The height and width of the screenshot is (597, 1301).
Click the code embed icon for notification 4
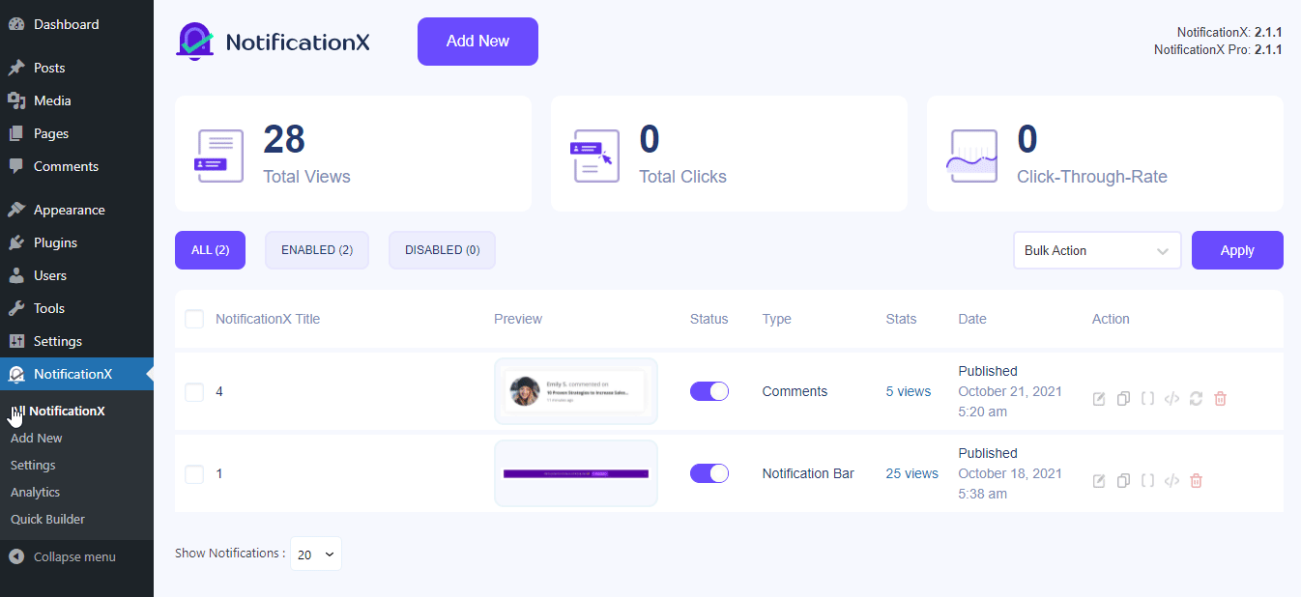pyautogui.click(x=1171, y=399)
